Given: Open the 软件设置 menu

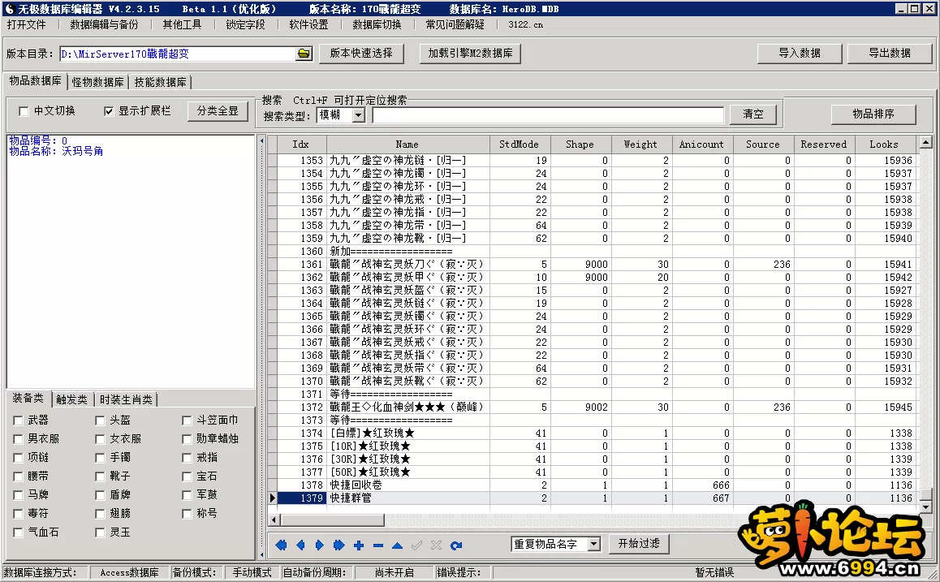Looking at the screenshot, I should click(308, 24).
